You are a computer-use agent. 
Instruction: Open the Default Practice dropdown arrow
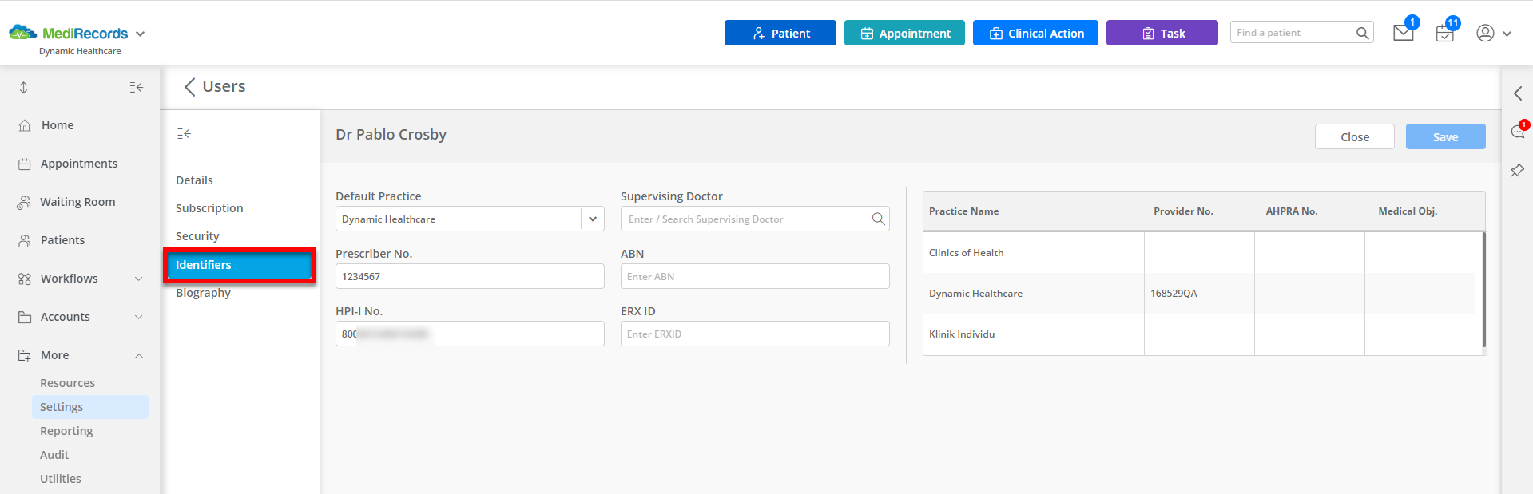(593, 219)
